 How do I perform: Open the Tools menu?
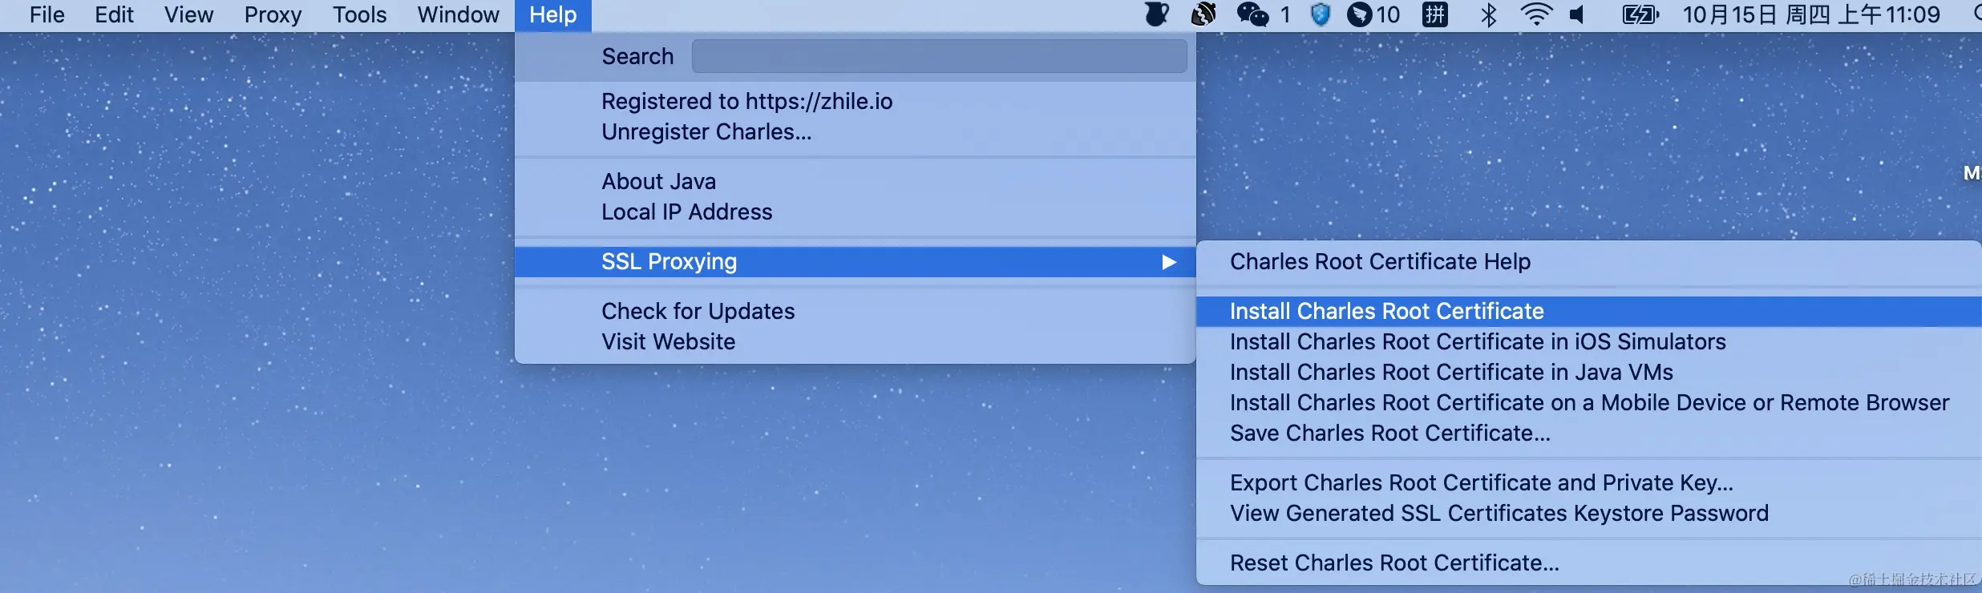click(x=360, y=14)
